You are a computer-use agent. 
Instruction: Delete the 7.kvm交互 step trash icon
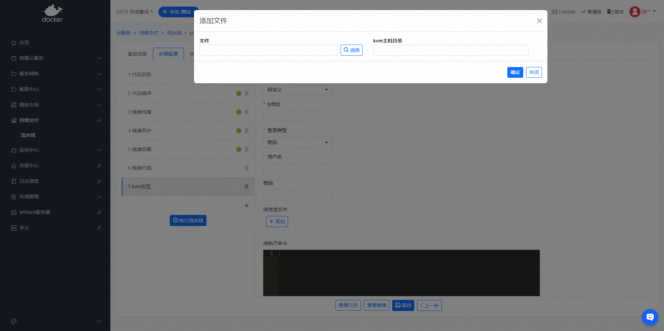247,187
